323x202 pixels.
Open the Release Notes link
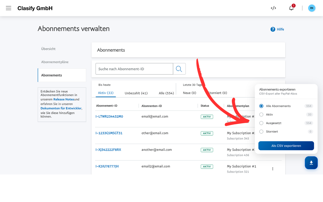pyautogui.click(x=64, y=99)
